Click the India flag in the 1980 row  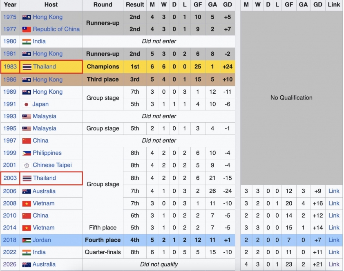[27, 42]
